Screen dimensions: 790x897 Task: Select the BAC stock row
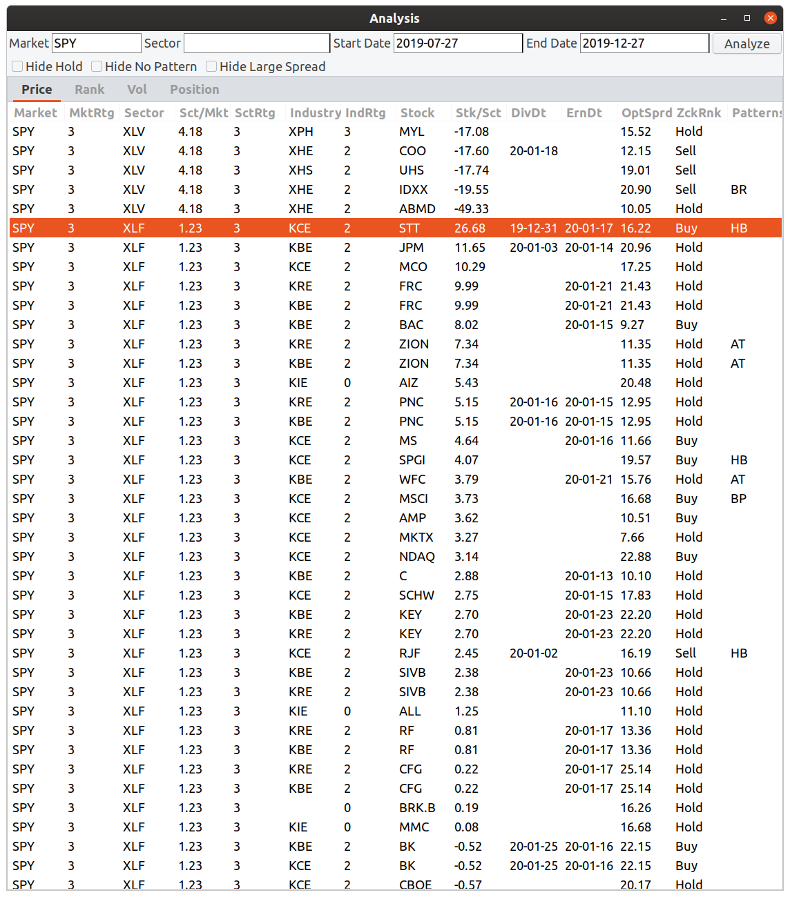(396, 324)
